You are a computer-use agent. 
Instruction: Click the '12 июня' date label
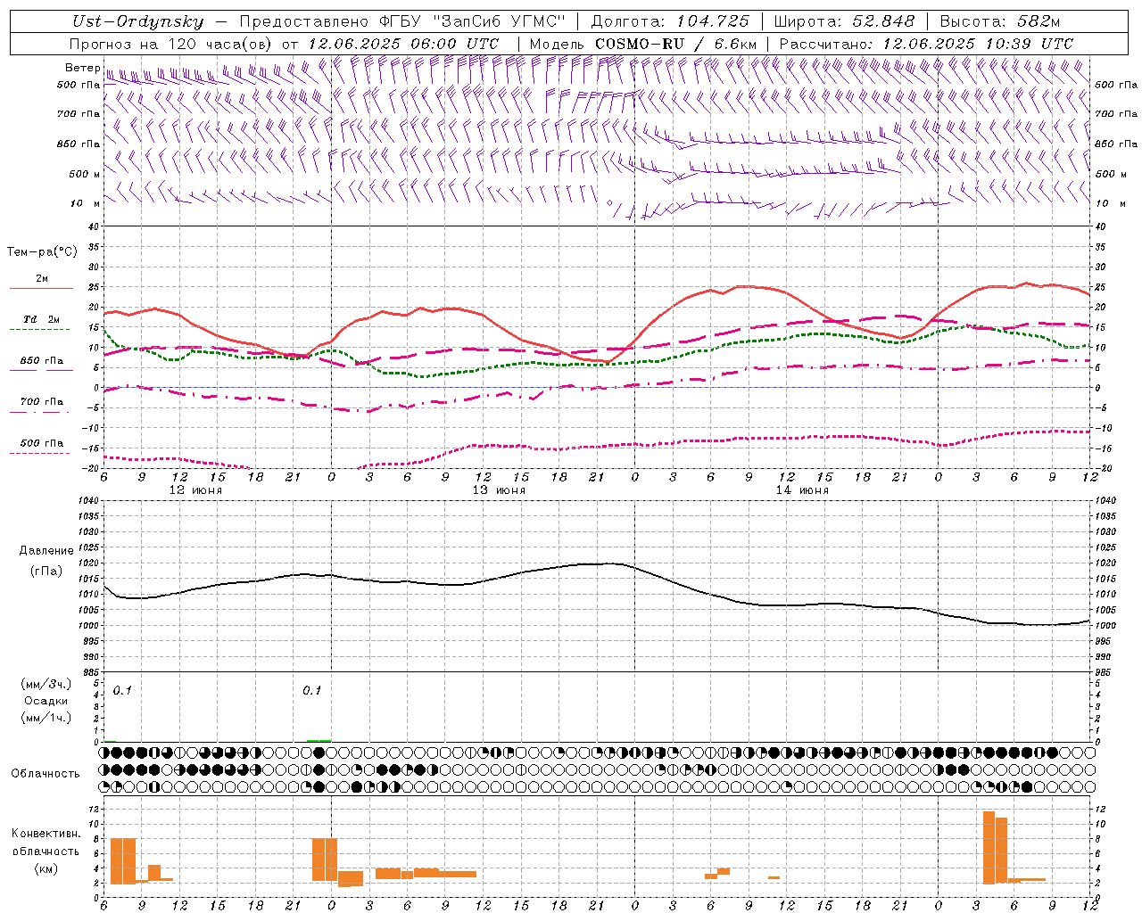[x=195, y=490]
